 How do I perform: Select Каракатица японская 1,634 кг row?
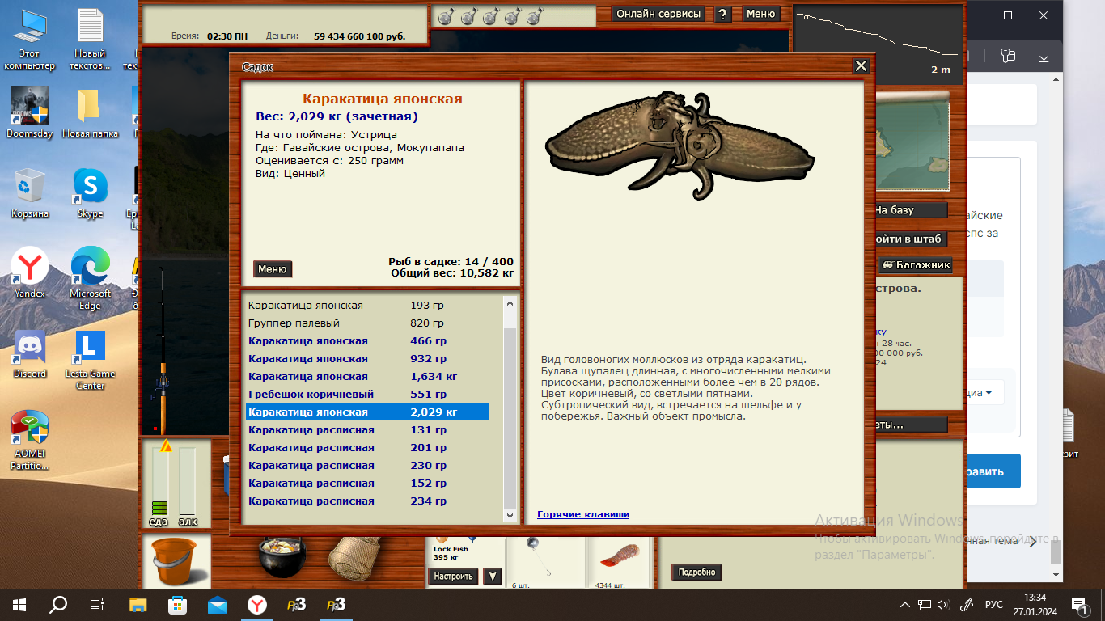367,377
